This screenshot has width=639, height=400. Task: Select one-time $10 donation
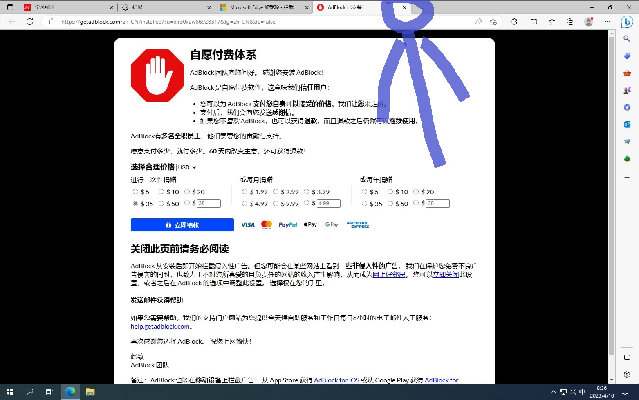tap(161, 192)
